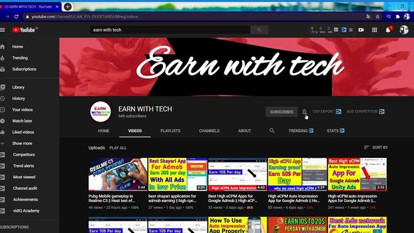Open 'Pubg Mobile gameplay in Realme C3' title
The width and height of the screenshot is (414, 233).
click(112, 199)
